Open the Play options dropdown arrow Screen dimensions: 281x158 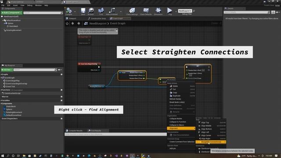click(x=176, y=12)
